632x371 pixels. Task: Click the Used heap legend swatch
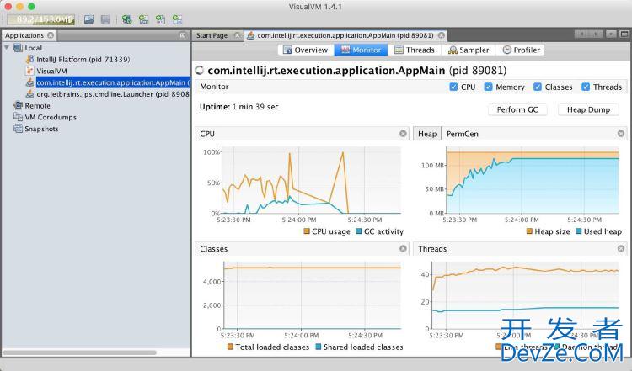579,231
